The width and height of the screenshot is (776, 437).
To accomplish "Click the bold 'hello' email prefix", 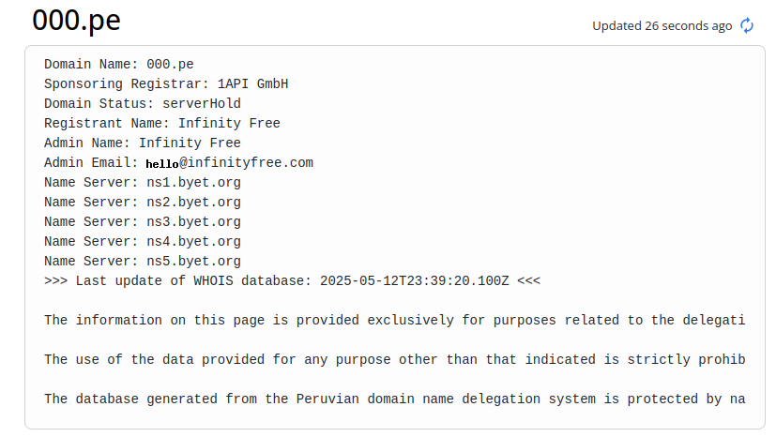I will point(162,164).
